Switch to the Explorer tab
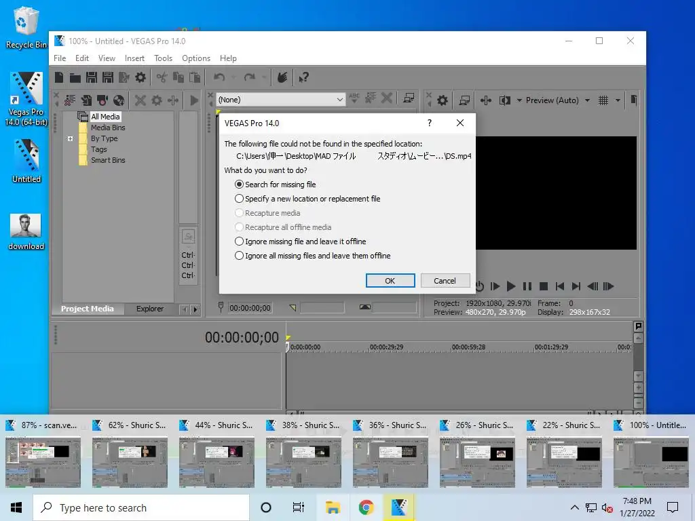Image resolution: width=695 pixels, height=521 pixels. click(150, 309)
